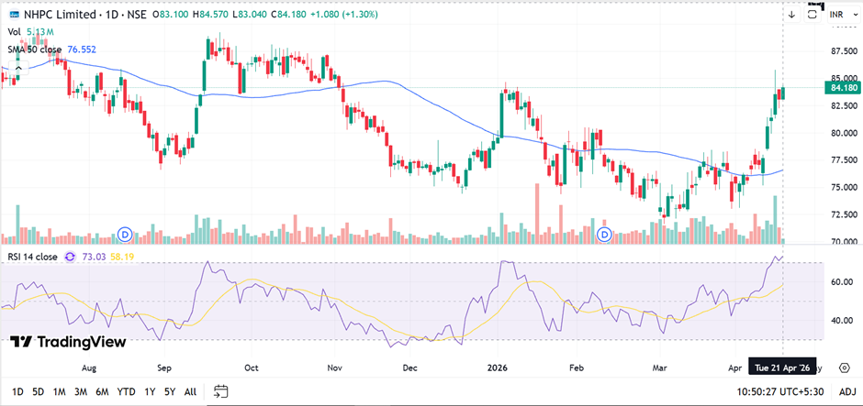
Task: Select the 5Y date range
Action: click(169, 391)
